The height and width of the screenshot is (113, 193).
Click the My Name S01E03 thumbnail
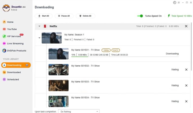pyautogui.click(x=59, y=85)
